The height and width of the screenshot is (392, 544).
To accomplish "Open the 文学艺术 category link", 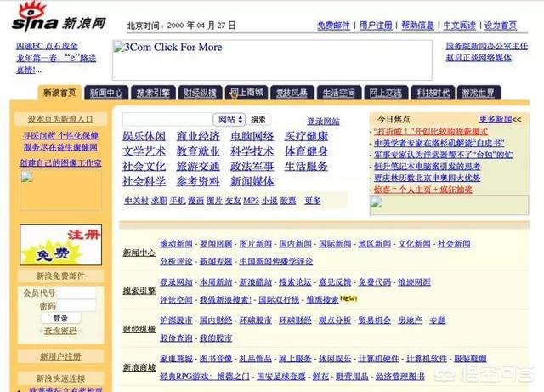I will [144, 151].
